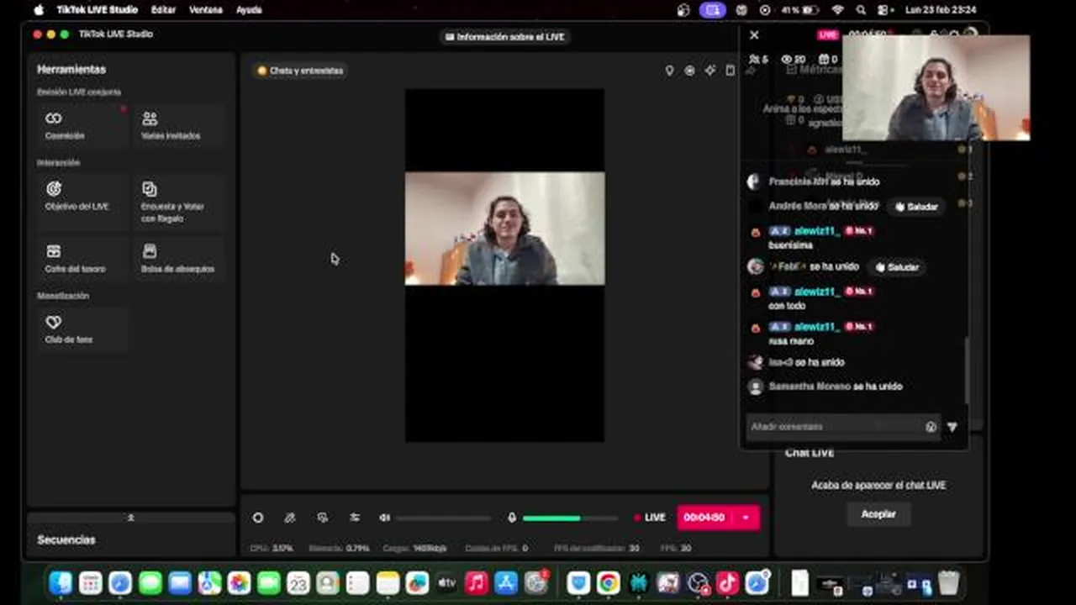Screen dimensions: 1076x605
Task: Click the gift count icon in chat panel
Action: (824, 60)
